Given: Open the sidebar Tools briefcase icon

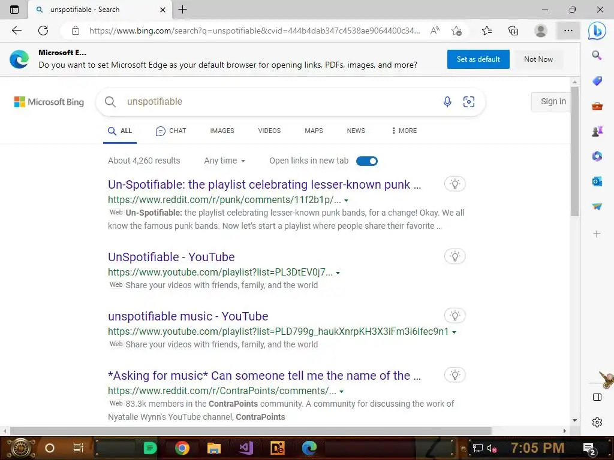Looking at the screenshot, I should [597, 106].
